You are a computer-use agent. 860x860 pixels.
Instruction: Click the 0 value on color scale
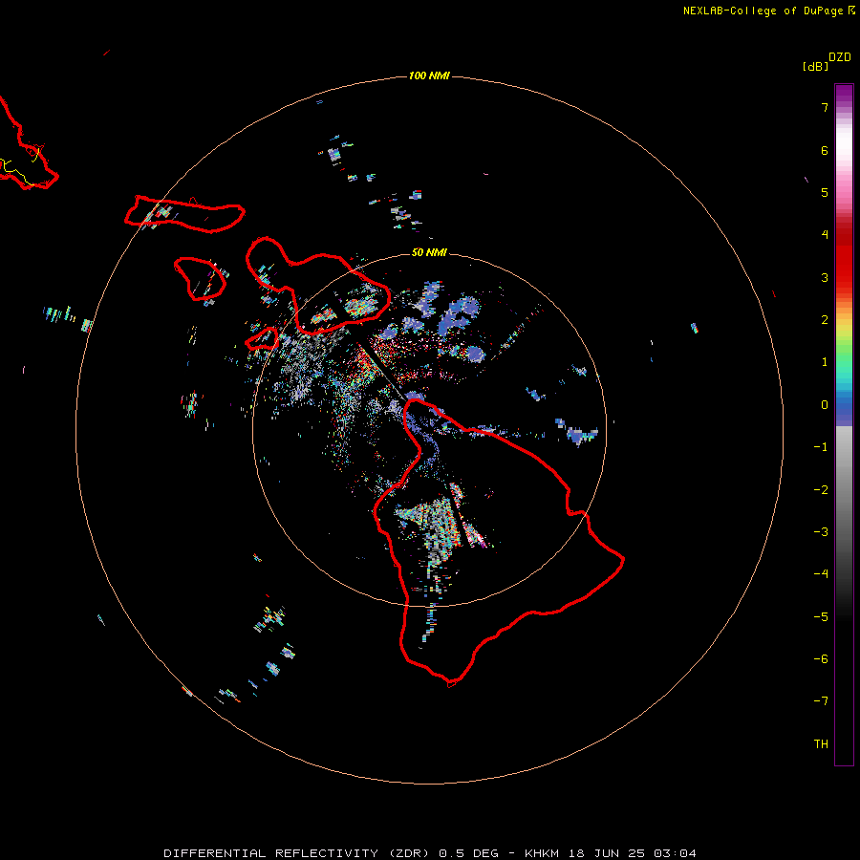click(x=825, y=405)
